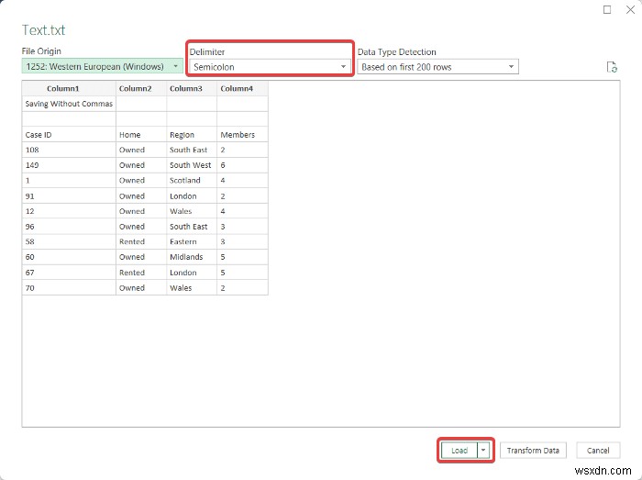Click the 'Home' cell

coord(141,135)
